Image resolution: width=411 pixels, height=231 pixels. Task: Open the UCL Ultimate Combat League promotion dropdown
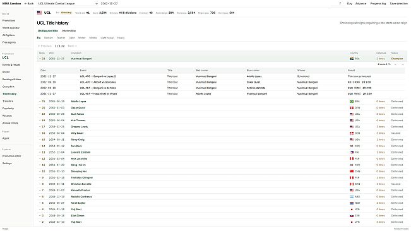(68, 3)
